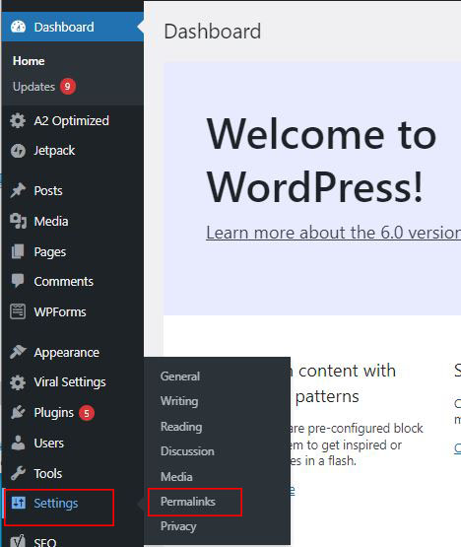The image size is (461, 547).
Task: Click the Settings sliders icon
Action: [18, 503]
